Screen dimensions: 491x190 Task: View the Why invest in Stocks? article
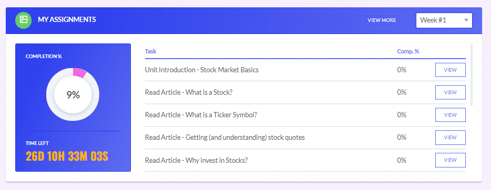(x=451, y=160)
